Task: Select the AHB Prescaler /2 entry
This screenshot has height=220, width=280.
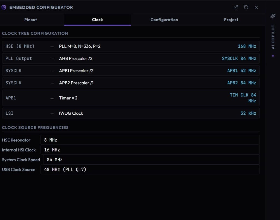Action: coord(76,58)
